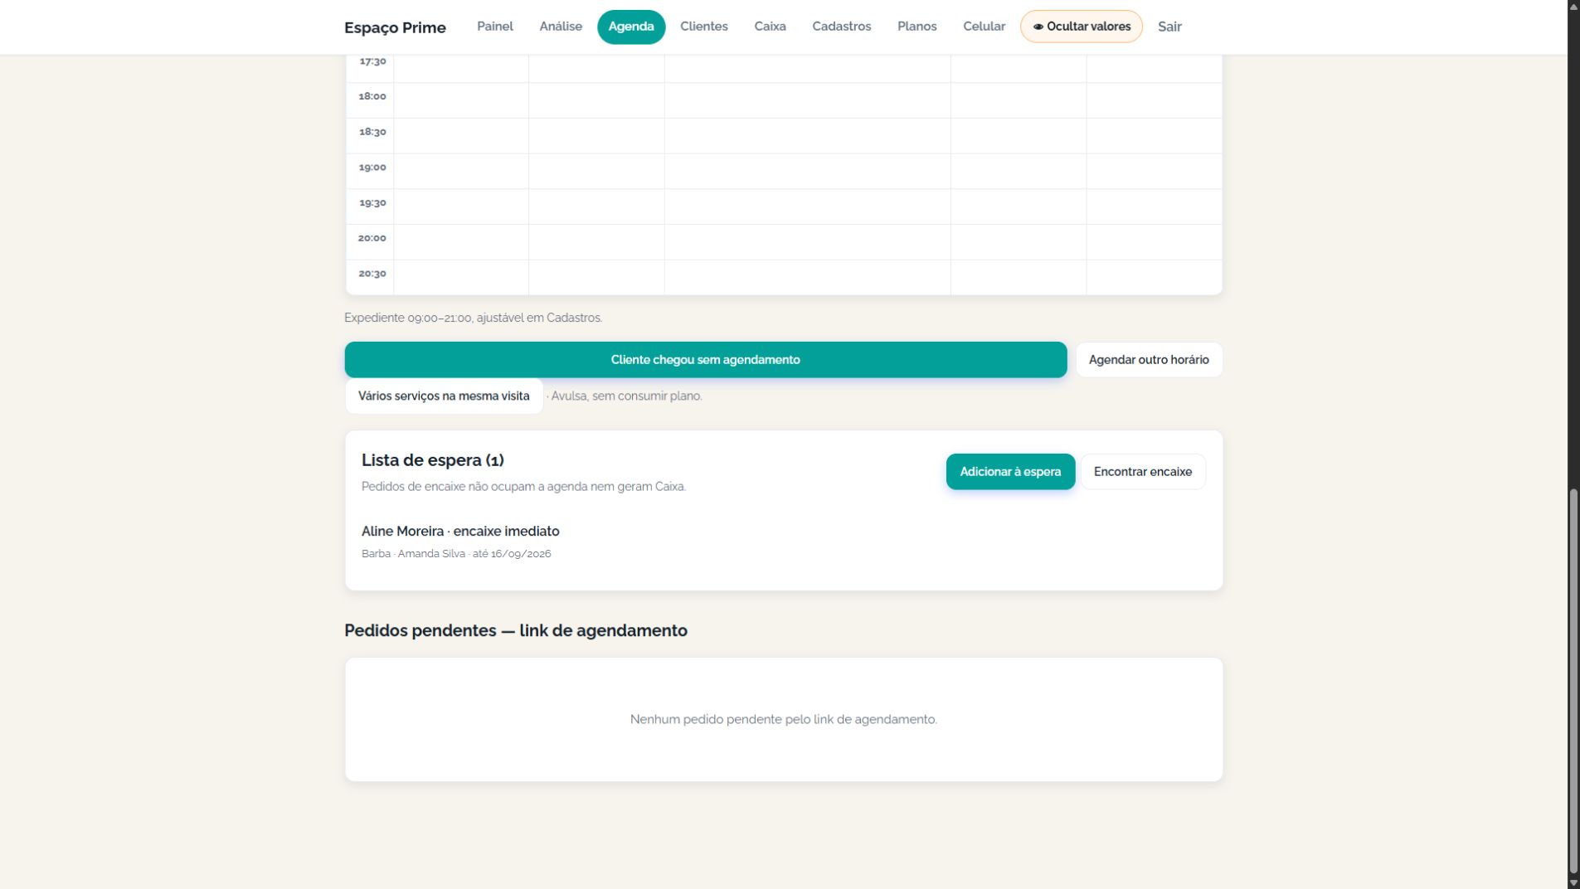This screenshot has height=889, width=1580.
Task: Open the Painel tab
Action: 494,27
